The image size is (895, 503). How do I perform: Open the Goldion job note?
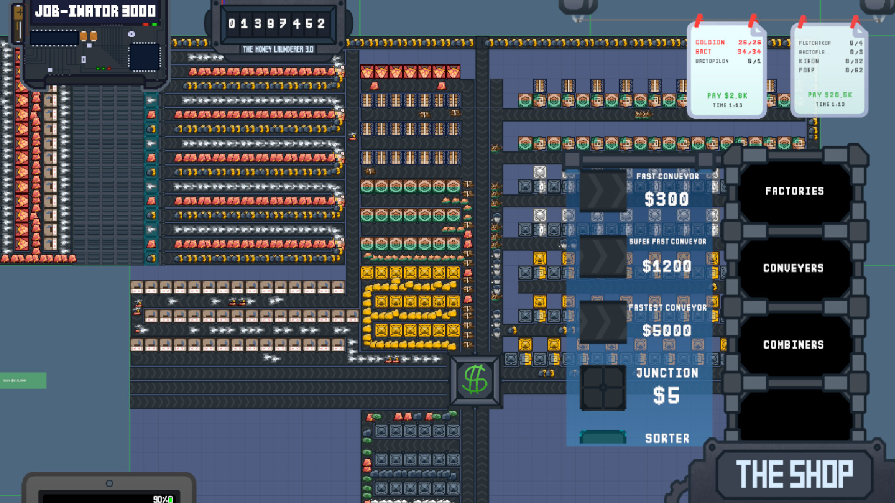click(x=727, y=70)
